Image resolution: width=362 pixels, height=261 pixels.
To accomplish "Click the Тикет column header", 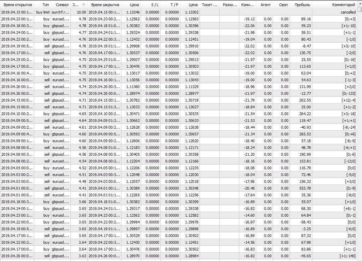I will pos(210,5).
